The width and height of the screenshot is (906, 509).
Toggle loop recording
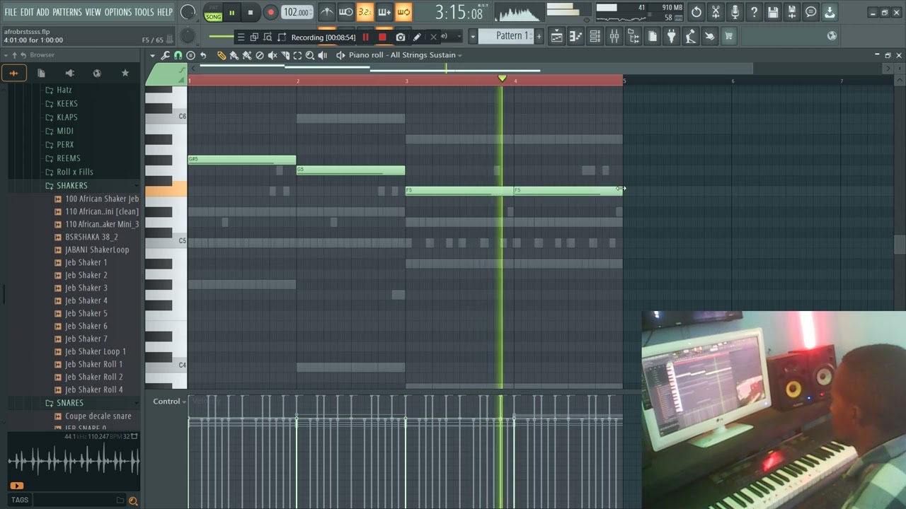[403, 12]
